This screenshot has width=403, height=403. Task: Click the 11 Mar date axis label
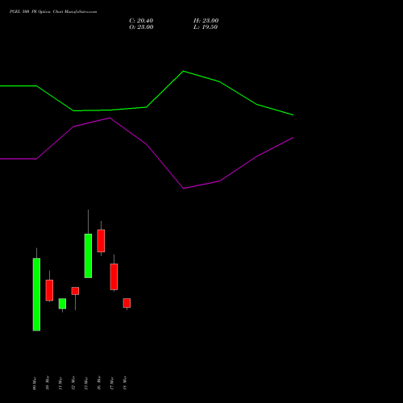tap(60, 383)
